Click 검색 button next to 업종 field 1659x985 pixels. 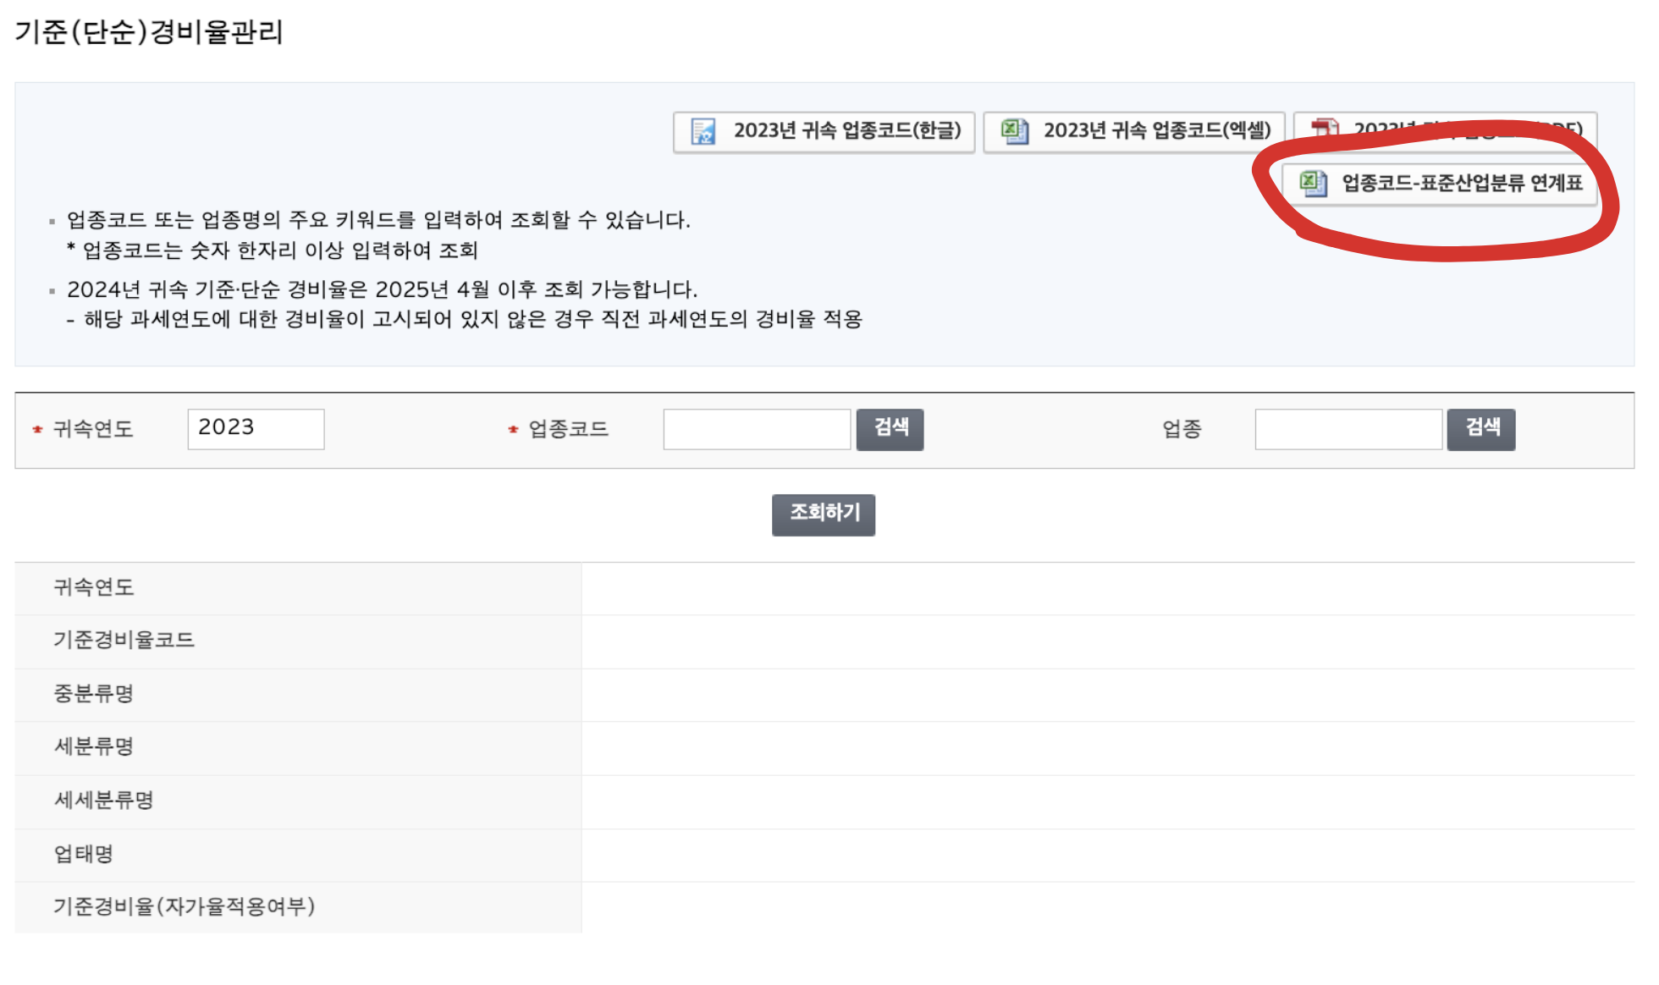tap(1480, 429)
